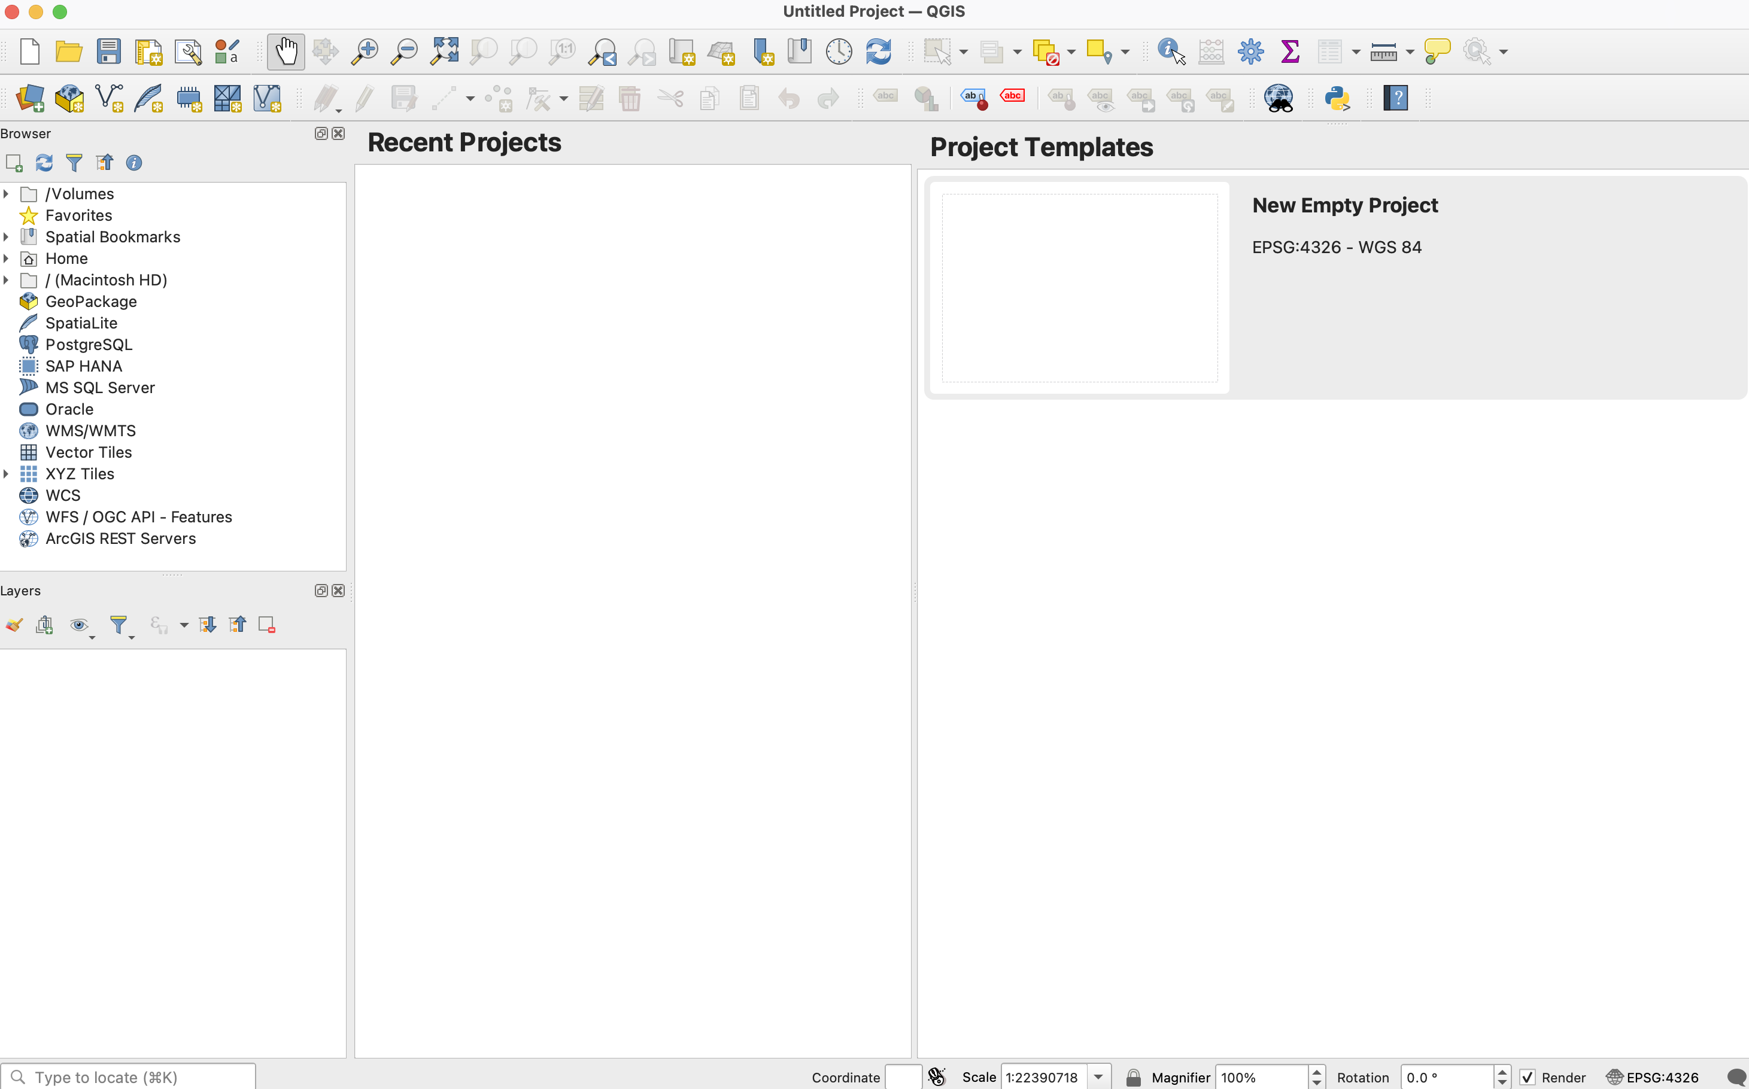The width and height of the screenshot is (1749, 1089).
Task: Toggle the scale lock icon beside Magnifier
Action: 1133,1078
